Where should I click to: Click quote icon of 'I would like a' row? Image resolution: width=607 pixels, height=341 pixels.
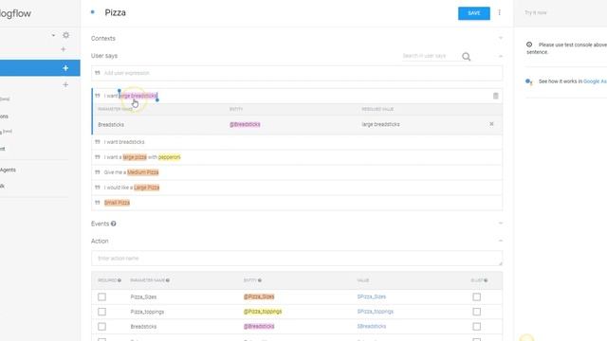click(98, 188)
